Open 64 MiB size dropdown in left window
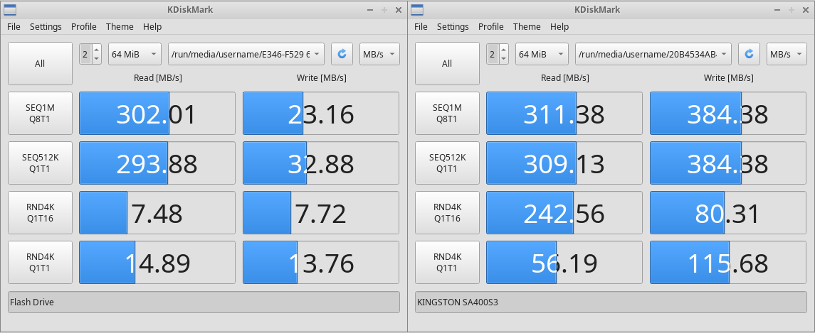This screenshot has width=815, height=333. tap(135, 54)
